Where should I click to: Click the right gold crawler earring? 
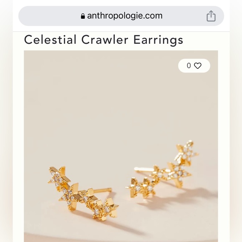[x=162, y=169]
